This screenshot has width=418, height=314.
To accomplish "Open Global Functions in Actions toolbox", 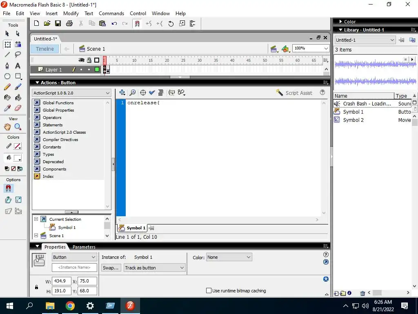I will pyautogui.click(x=58, y=103).
